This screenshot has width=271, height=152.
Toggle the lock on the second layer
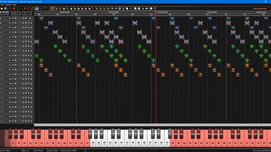click(x=16, y=23)
